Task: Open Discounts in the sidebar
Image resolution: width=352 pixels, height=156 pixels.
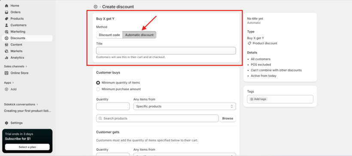Action: [x=27, y=38]
